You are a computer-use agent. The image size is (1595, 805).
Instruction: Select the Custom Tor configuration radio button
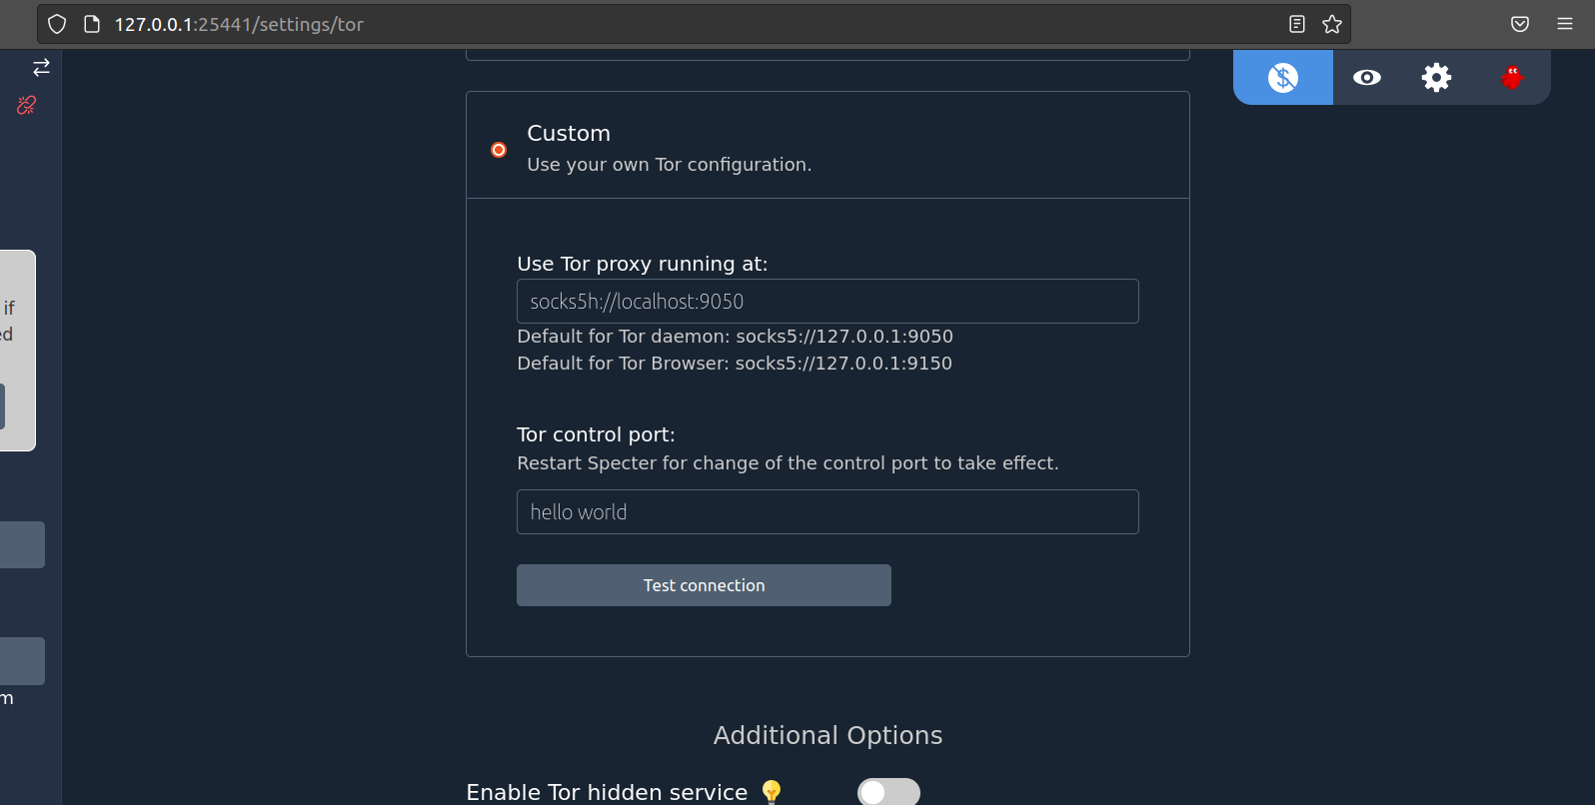coord(498,149)
